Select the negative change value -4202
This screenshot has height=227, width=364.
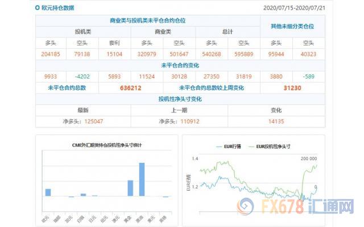(82, 77)
